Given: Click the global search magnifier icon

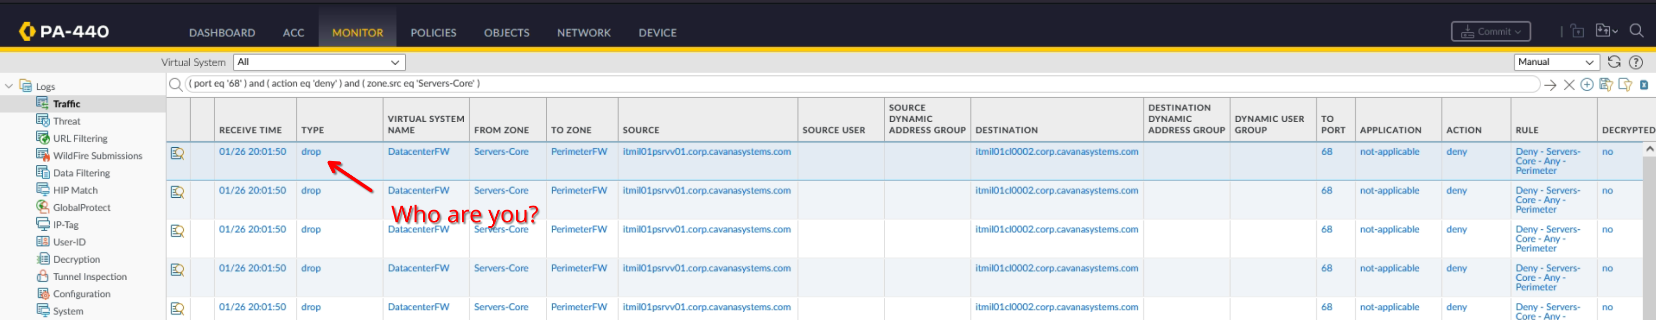Looking at the screenshot, I should pyautogui.click(x=1636, y=31).
